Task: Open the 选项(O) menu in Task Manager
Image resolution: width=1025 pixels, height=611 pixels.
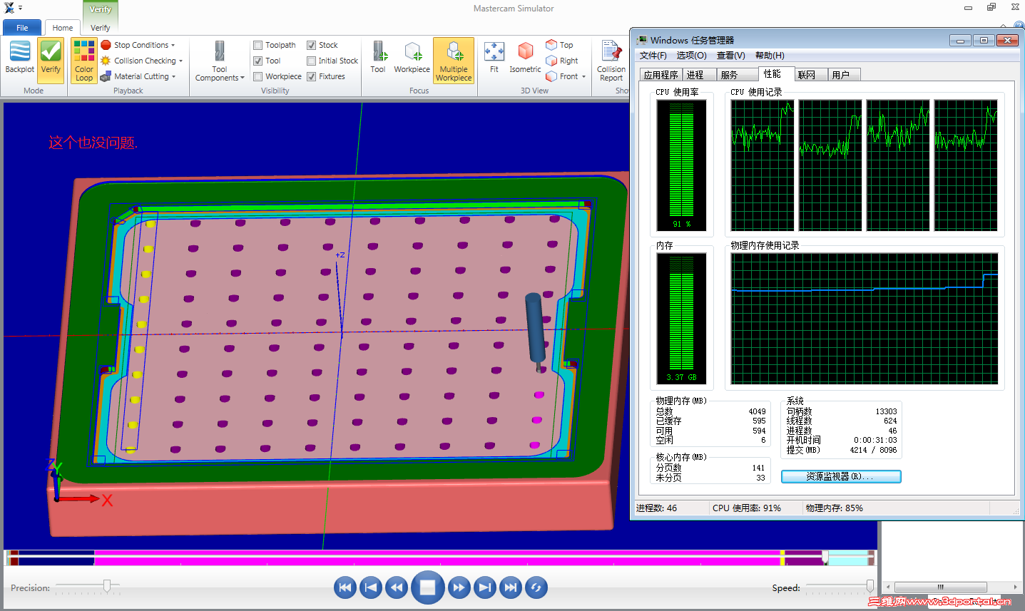Action: (x=691, y=56)
